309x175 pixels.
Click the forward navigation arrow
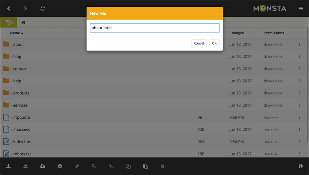click(25, 8)
